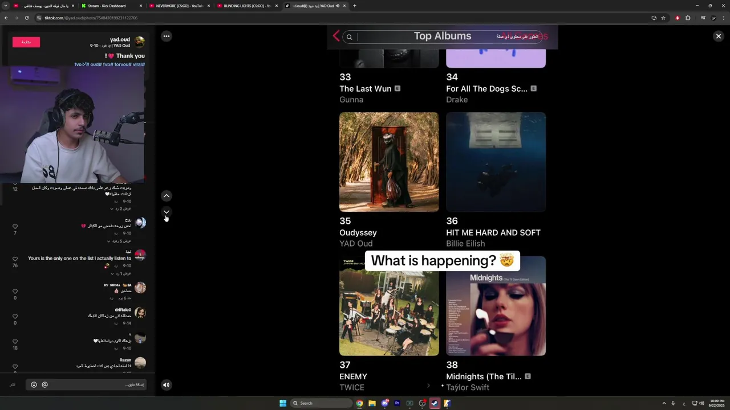This screenshot has height=410, width=730.
Task: Open the extensions puzzle icon
Action: [x=688, y=18]
